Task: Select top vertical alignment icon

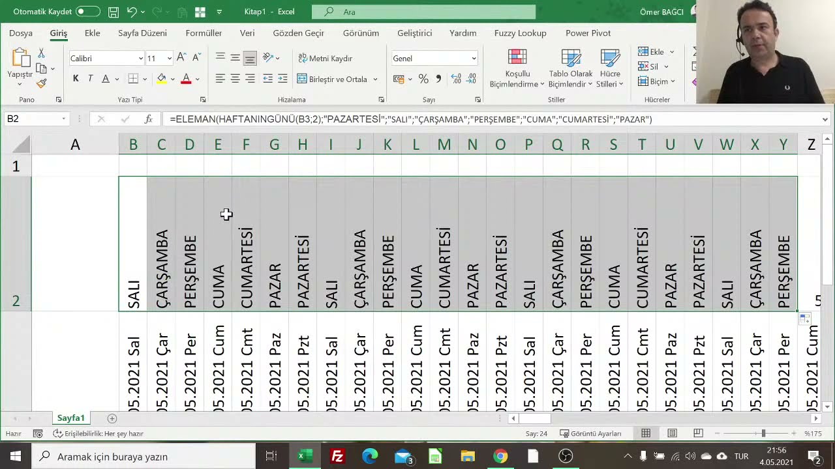Action: (220, 58)
